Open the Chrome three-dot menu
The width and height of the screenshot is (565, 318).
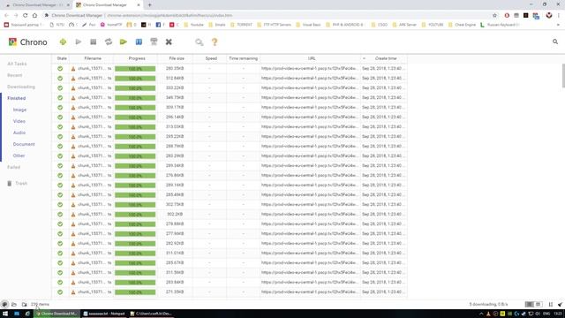(x=559, y=16)
